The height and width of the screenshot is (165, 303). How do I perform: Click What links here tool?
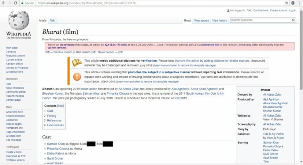14,112
